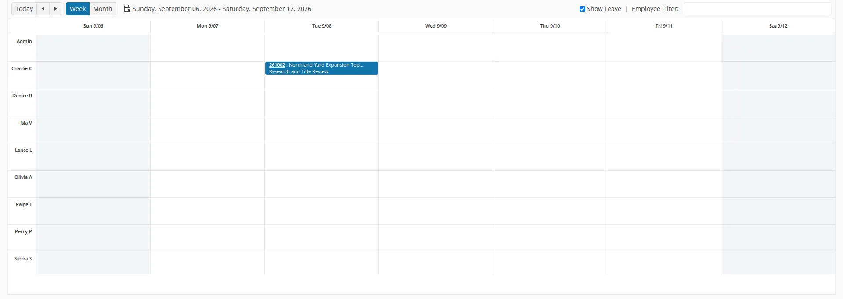Click the Denice R row label
The height and width of the screenshot is (299, 843).
(x=22, y=96)
